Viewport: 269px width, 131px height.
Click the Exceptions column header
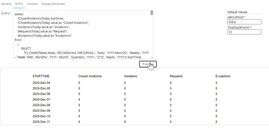(223, 76)
